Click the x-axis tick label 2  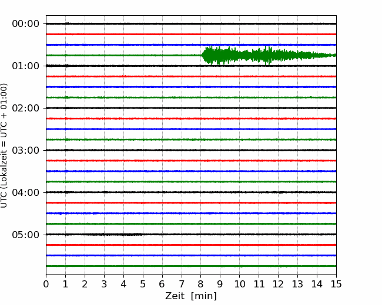click(85, 284)
